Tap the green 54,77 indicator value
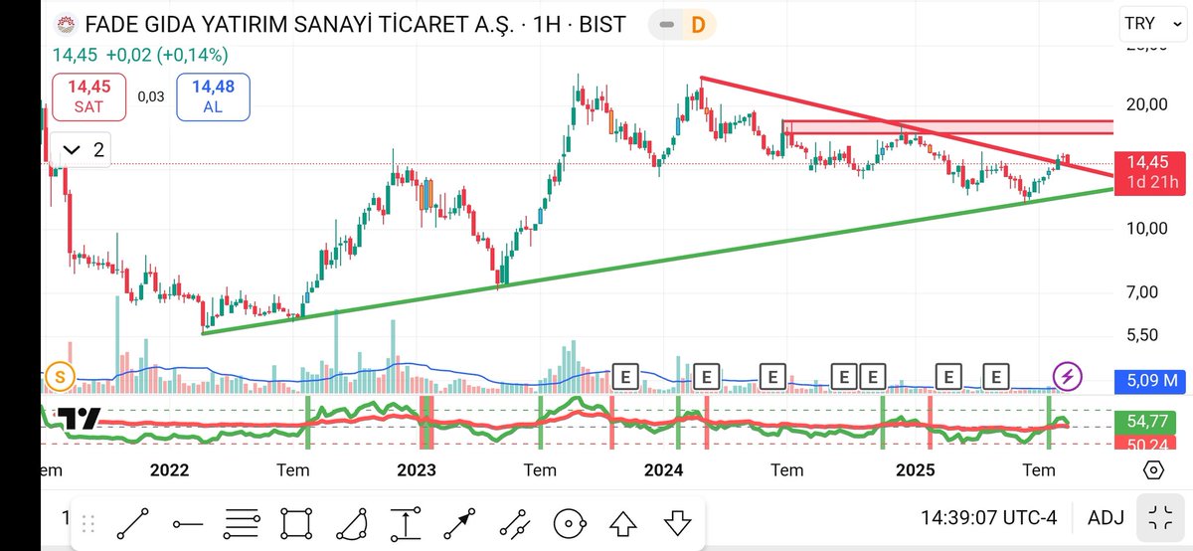Image resolution: width=1193 pixels, height=551 pixels. tap(1152, 421)
